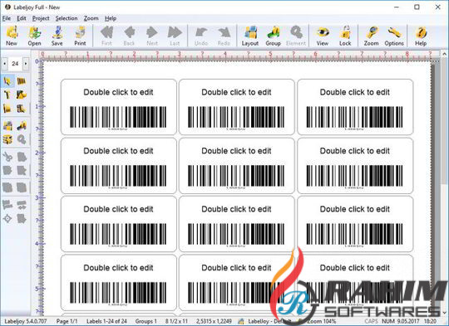The image size is (449, 326).
Task: Click the Lock padlock icon
Action: pos(345,36)
